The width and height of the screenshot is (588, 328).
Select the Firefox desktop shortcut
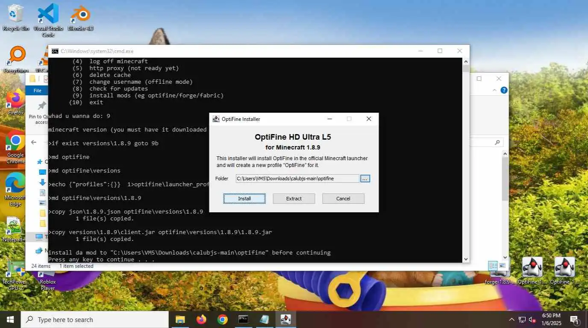[x=16, y=102]
